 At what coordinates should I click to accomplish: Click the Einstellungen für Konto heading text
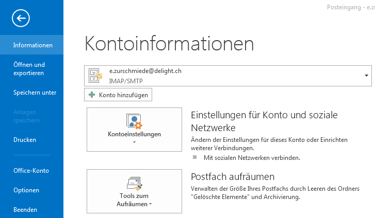pyautogui.click(x=264, y=121)
